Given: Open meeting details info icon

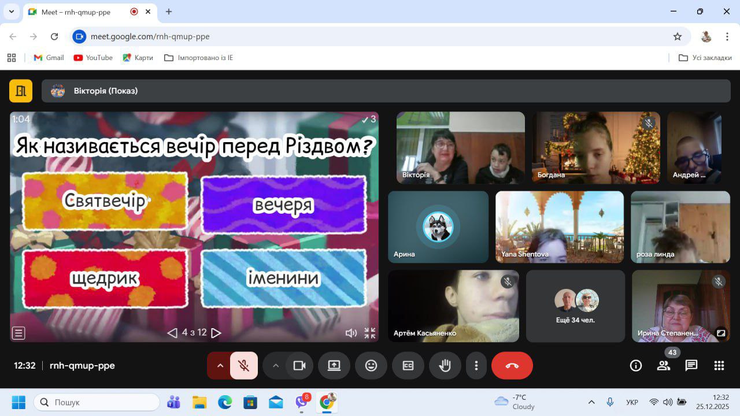Looking at the screenshot, I should pyautogui.click(x=635, y=366).
